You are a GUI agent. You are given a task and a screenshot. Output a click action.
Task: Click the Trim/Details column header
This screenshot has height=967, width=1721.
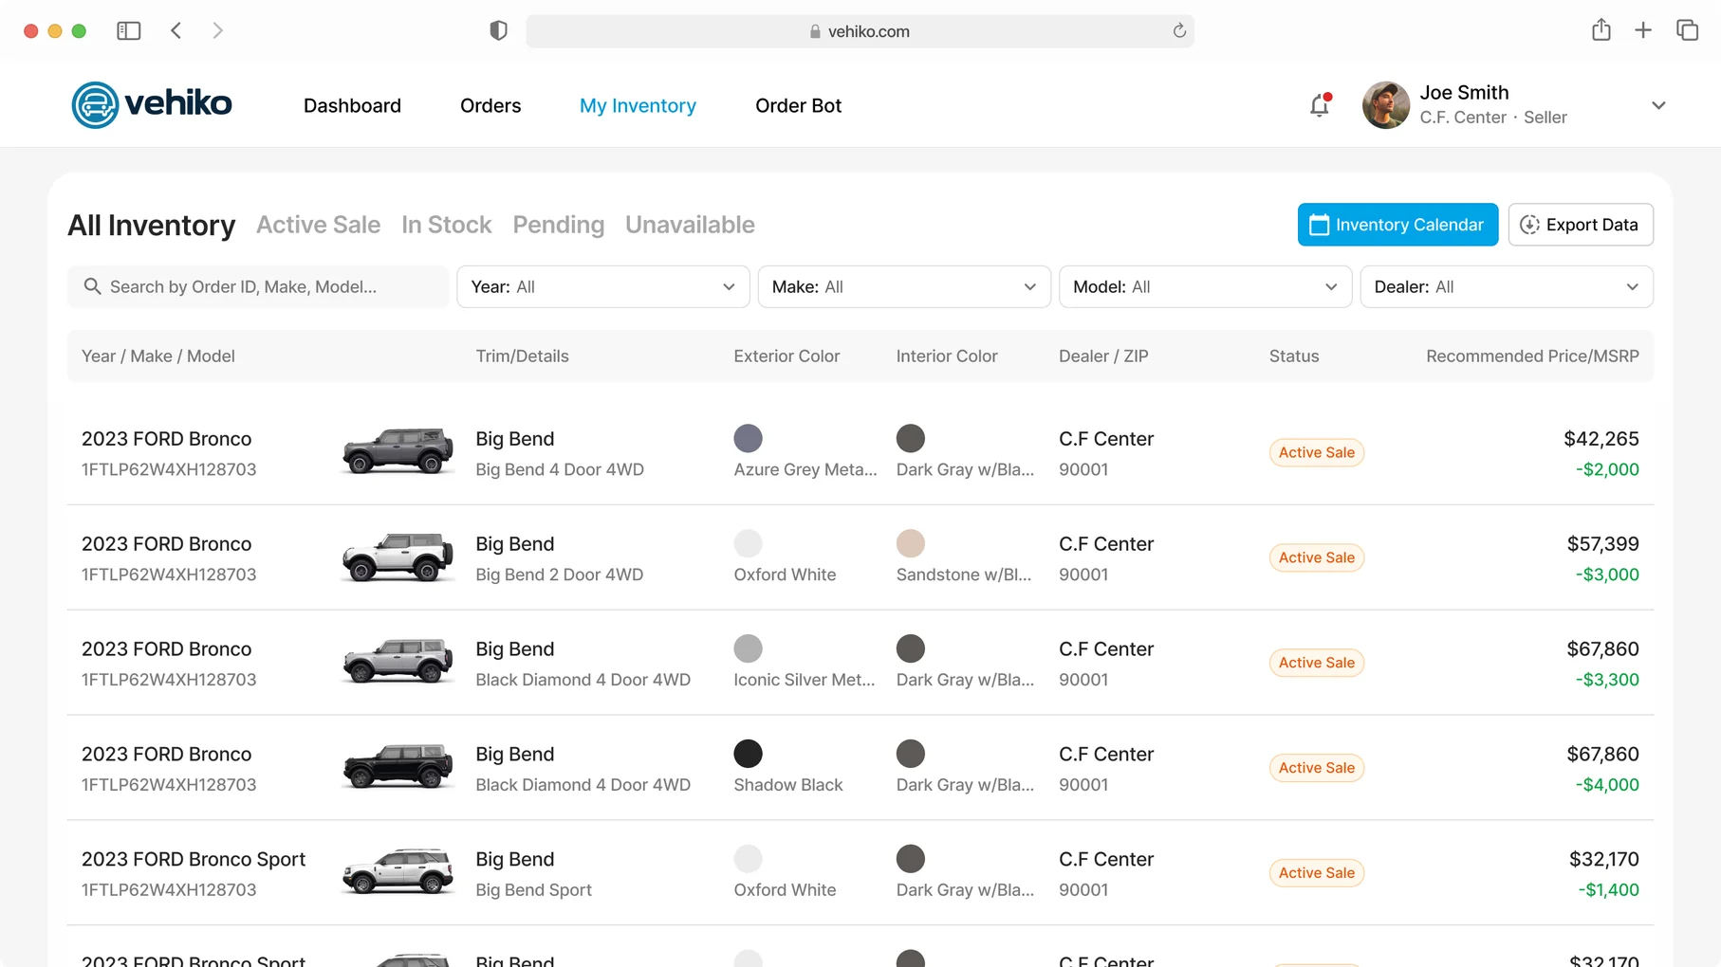pos(522,356)
